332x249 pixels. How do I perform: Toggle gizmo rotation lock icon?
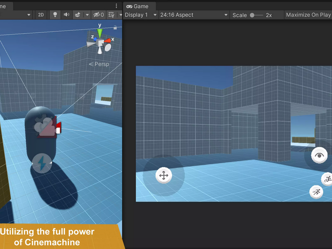point(115,27)
